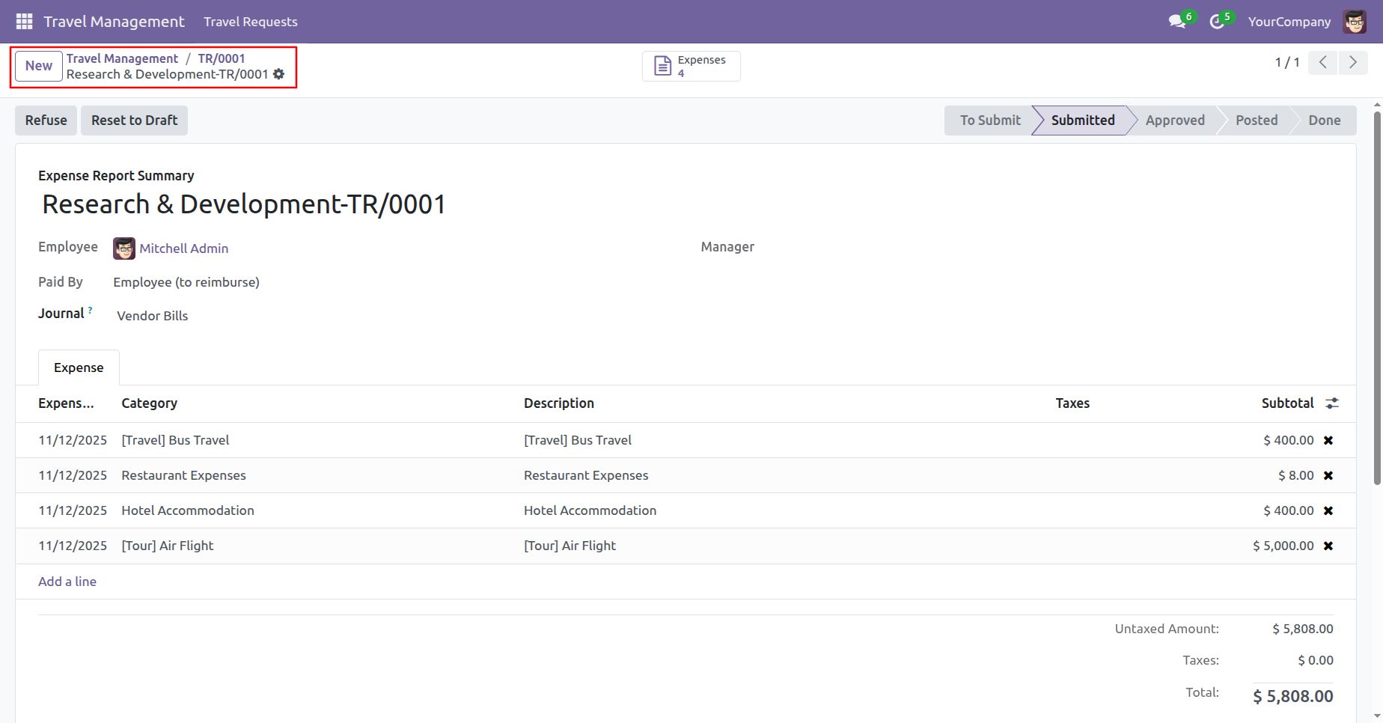Delete the Air Flight expense line

point(1328,546)
